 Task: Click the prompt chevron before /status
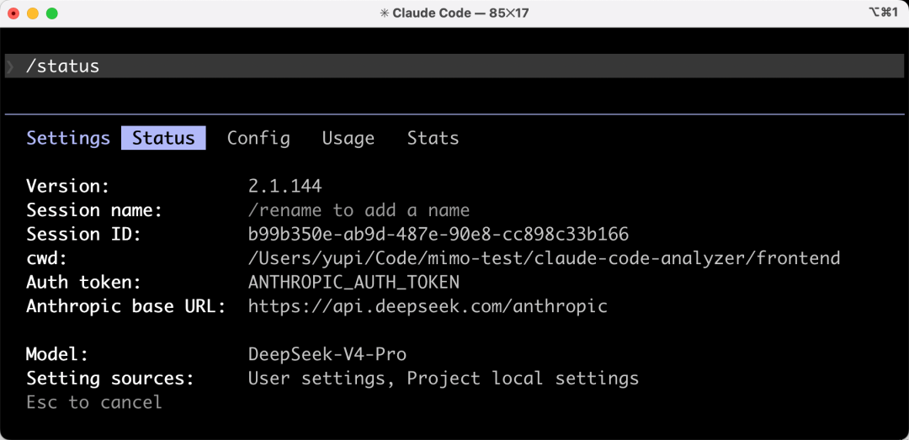pos(10,66)
